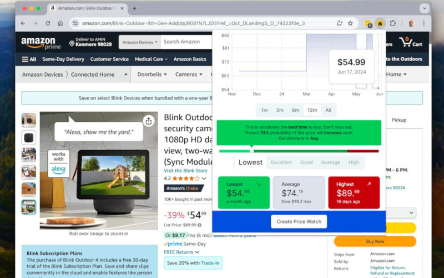Open Medical Care dropdown menu
The height and width of the screenshot is (278, 444).
coord(151,59)
